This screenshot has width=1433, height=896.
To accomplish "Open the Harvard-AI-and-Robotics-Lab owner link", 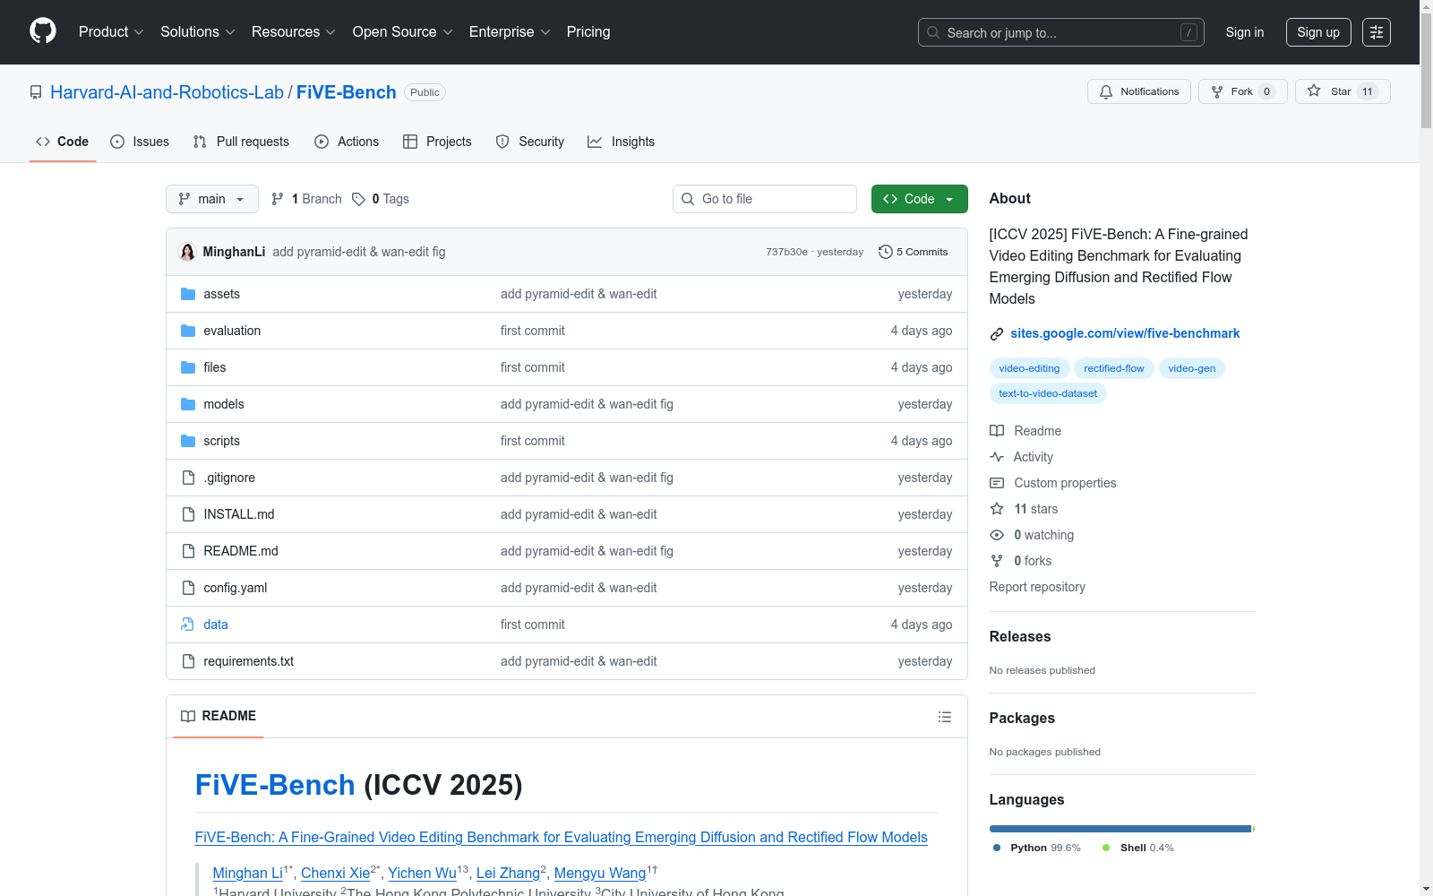I will point(167,92).
